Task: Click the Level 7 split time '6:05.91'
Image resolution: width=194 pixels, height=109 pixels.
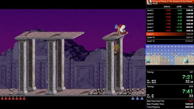Action: point(189,27)
